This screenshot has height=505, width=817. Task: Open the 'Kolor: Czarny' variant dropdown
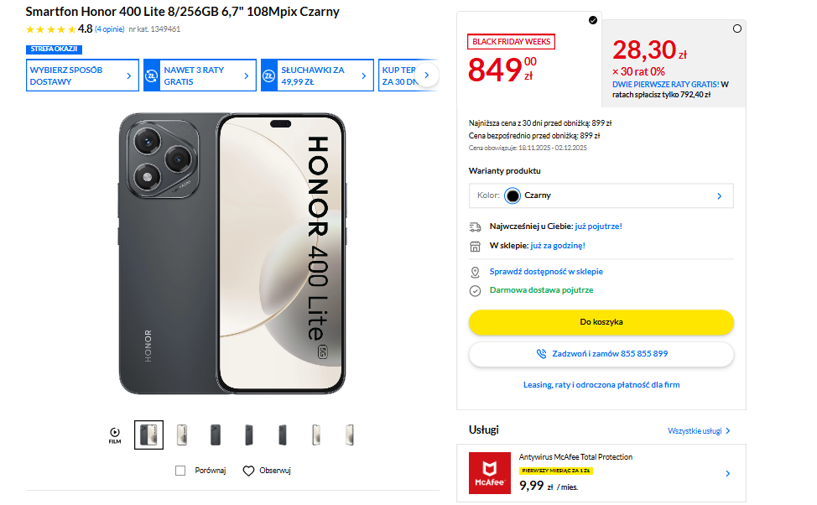click(601, 195)
